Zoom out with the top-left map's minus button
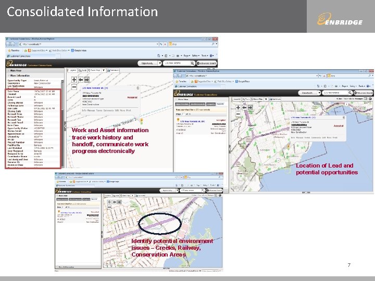375x281 pixels. click(74, 87)
